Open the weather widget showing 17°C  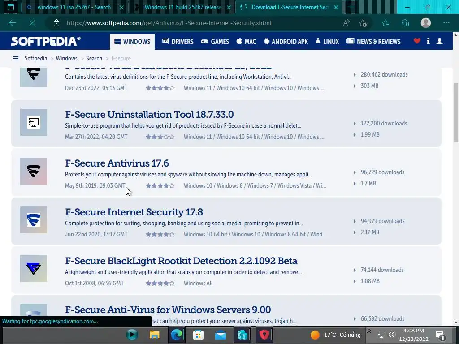coord(335,335)
